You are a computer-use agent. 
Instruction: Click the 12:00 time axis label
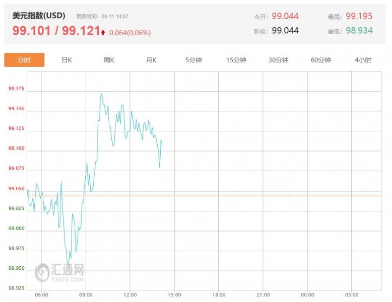click(x=130, y=295)
